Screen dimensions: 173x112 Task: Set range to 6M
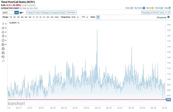pyautogui.click(x=26, y=17)
